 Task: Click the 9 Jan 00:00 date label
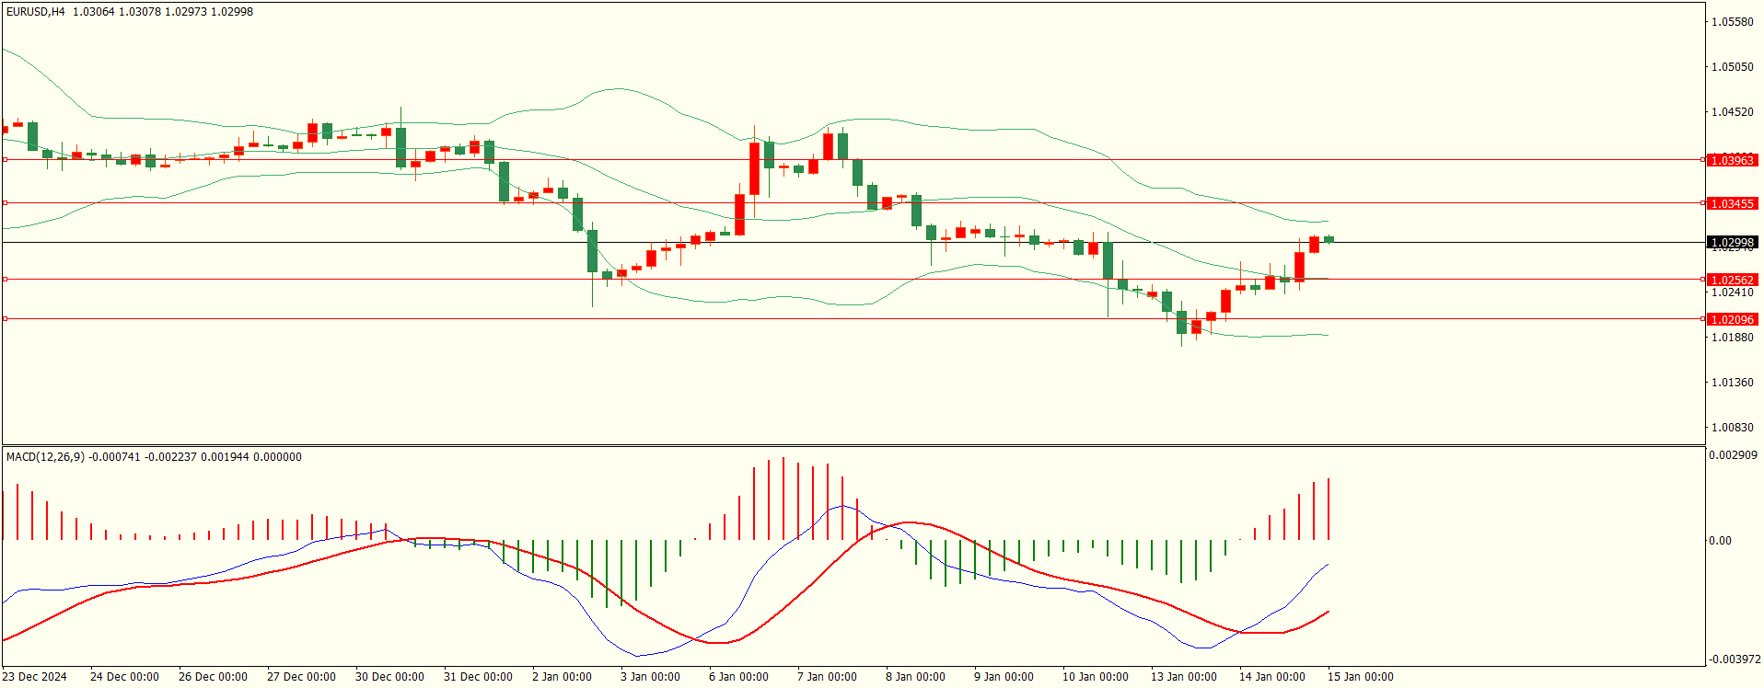tap(1004, 677)
